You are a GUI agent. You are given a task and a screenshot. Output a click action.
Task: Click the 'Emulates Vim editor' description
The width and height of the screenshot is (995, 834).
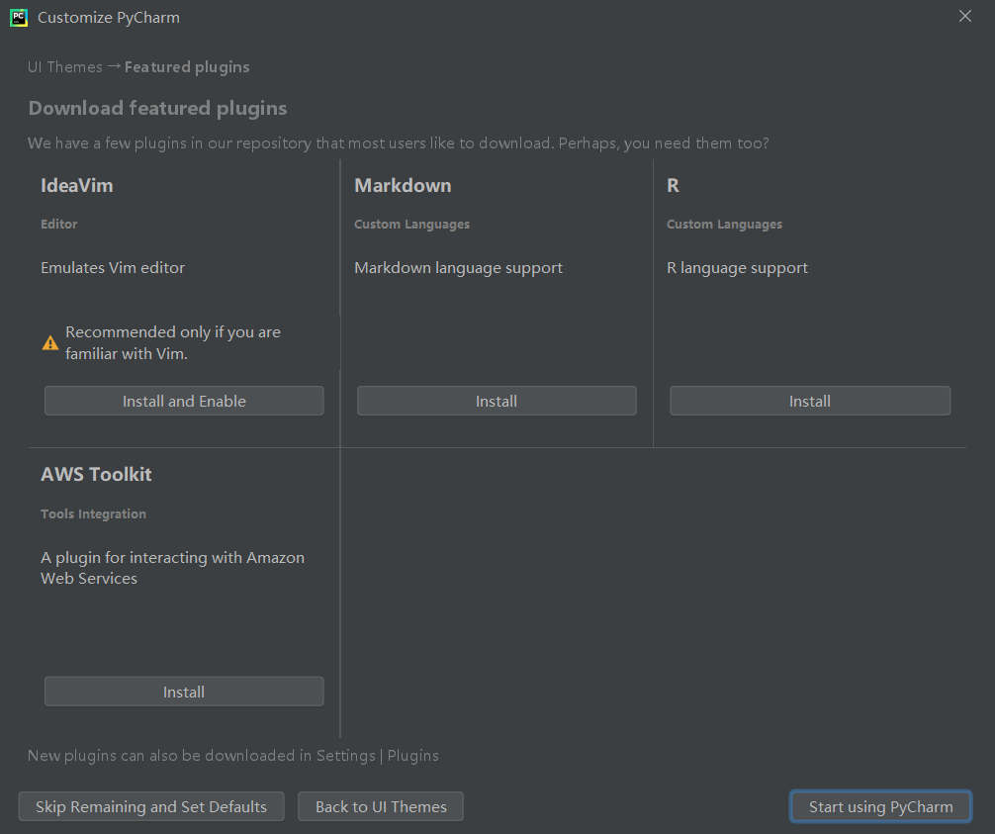[x=113, y=268]
